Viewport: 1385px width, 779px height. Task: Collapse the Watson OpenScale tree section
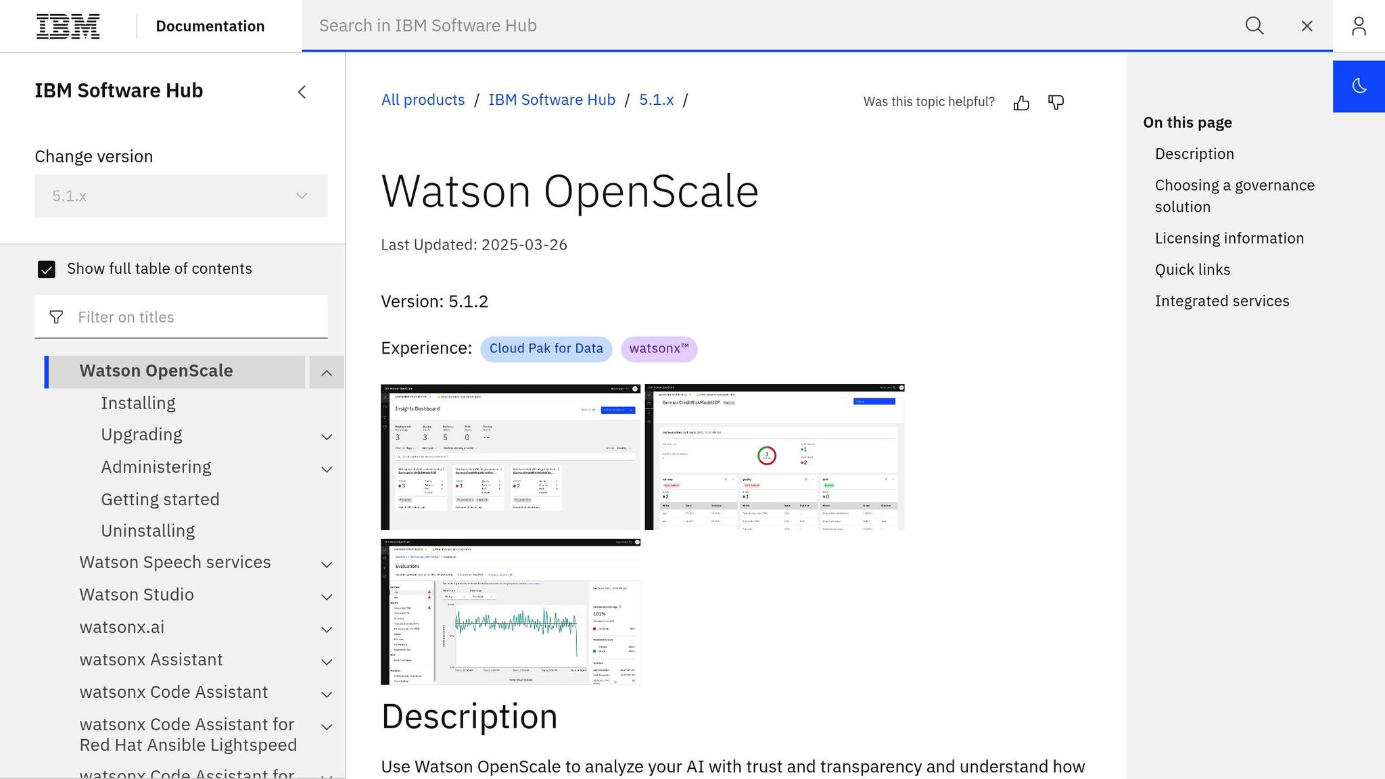tap(327, 373)
